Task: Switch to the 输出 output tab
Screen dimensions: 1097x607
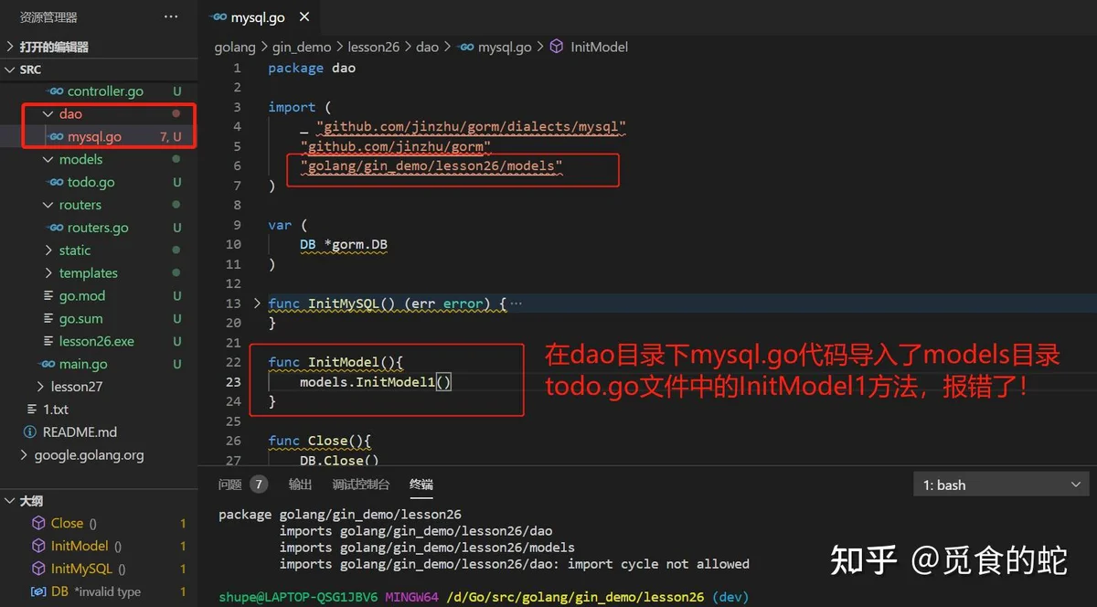Action: pyautogui.click(x=300, y=485)
